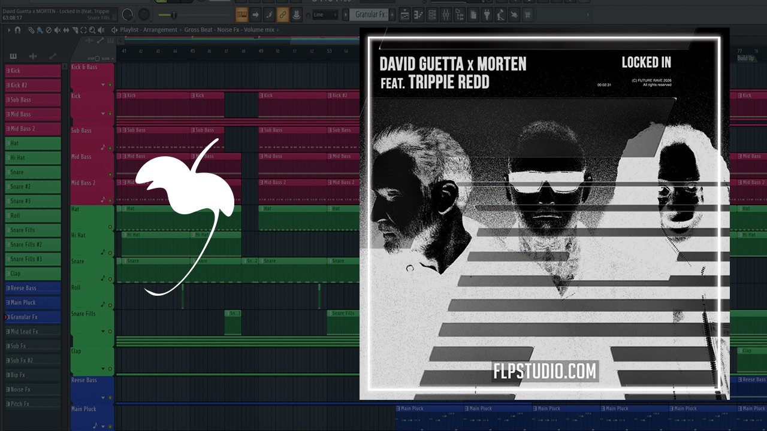Image resolution: width=767 pixels, height=431 pixels.
Task: Collapse the Snare Fills group arrow
Action: (103, 331)
